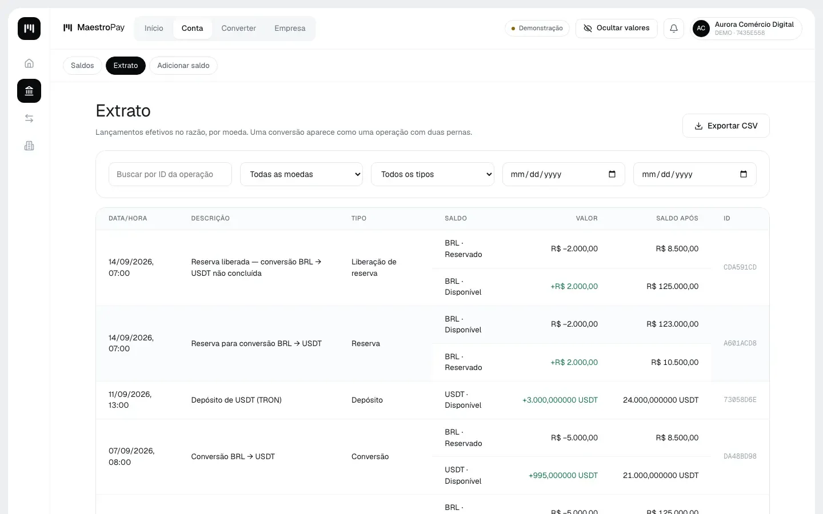The height and width of the screenshot is (514, 823).
Task: Expand the Todas as moedas dropdown
Action: [x=302, y=174]
